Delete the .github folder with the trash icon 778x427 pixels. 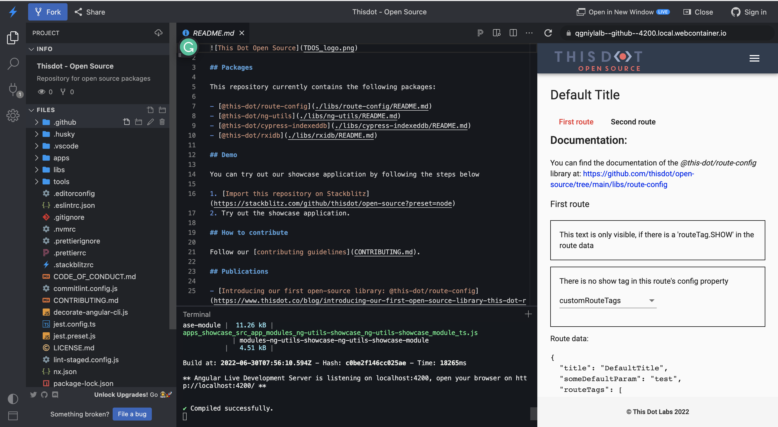(162, 122)
